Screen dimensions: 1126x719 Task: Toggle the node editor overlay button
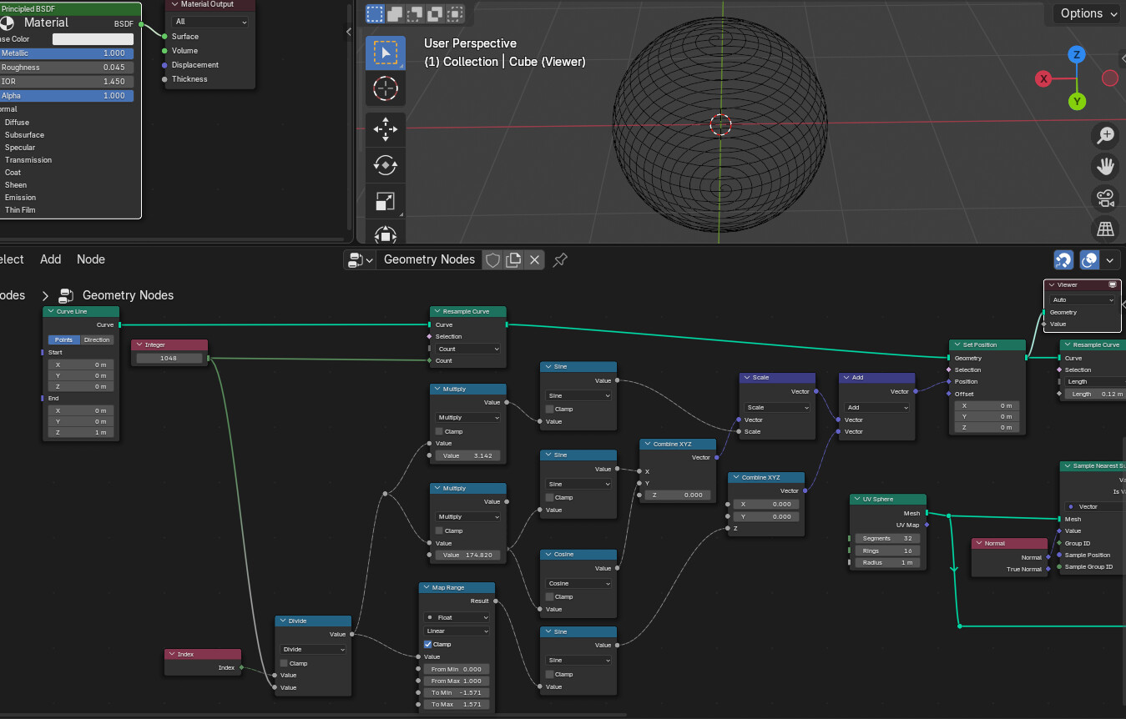1089,260
